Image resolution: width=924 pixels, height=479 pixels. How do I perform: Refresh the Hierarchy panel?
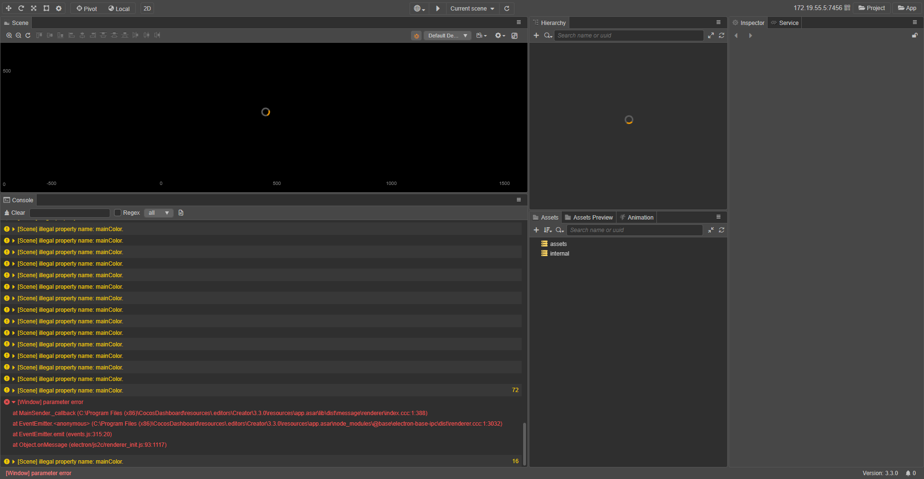coord(721,35)
